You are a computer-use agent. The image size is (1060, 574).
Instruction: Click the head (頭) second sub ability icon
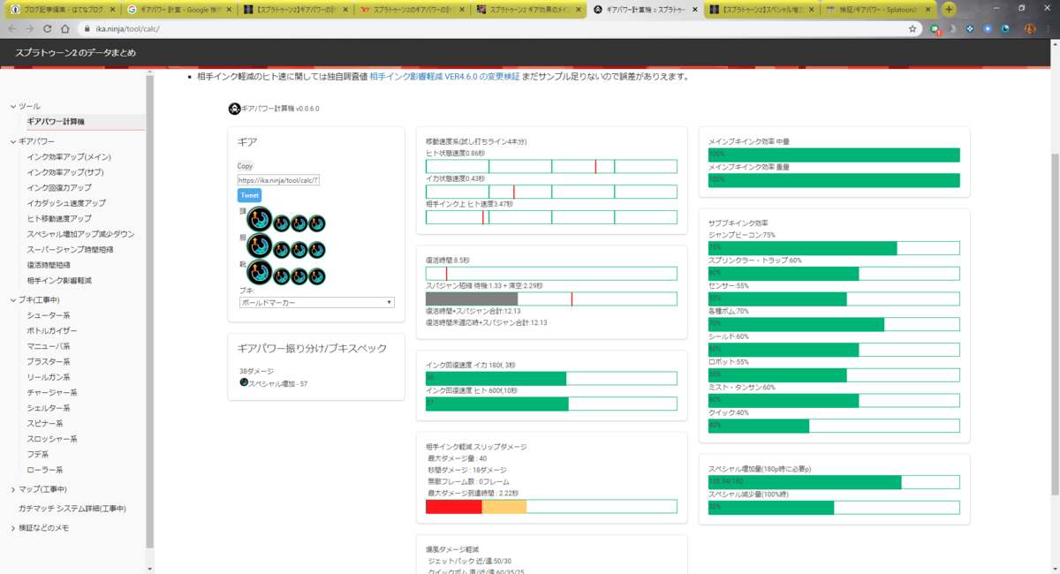pyautogui.click(x=299, y=223)
